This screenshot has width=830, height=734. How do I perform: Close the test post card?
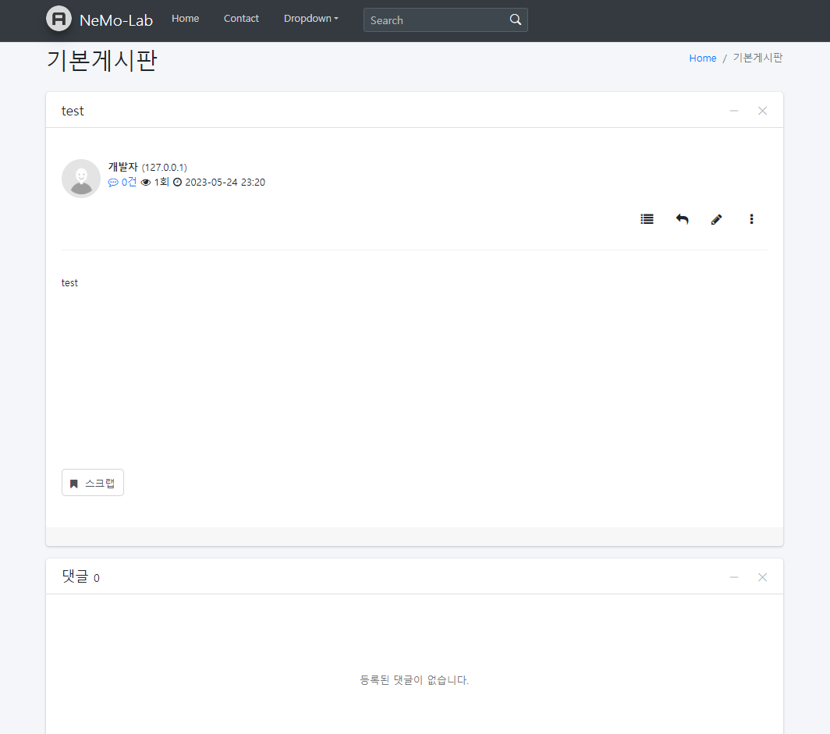coord(762,111)
